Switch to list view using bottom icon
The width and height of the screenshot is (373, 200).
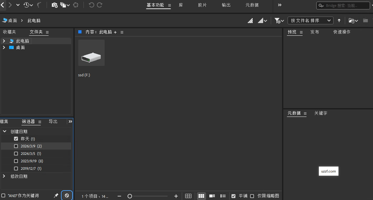[x=223, y=196]
